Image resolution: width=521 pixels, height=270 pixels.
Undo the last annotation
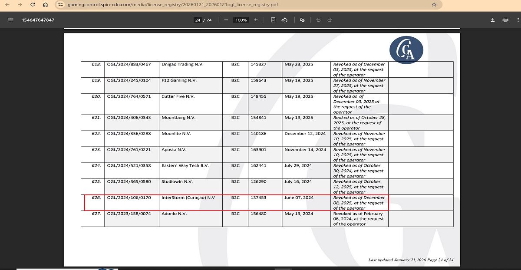[318, 20]
